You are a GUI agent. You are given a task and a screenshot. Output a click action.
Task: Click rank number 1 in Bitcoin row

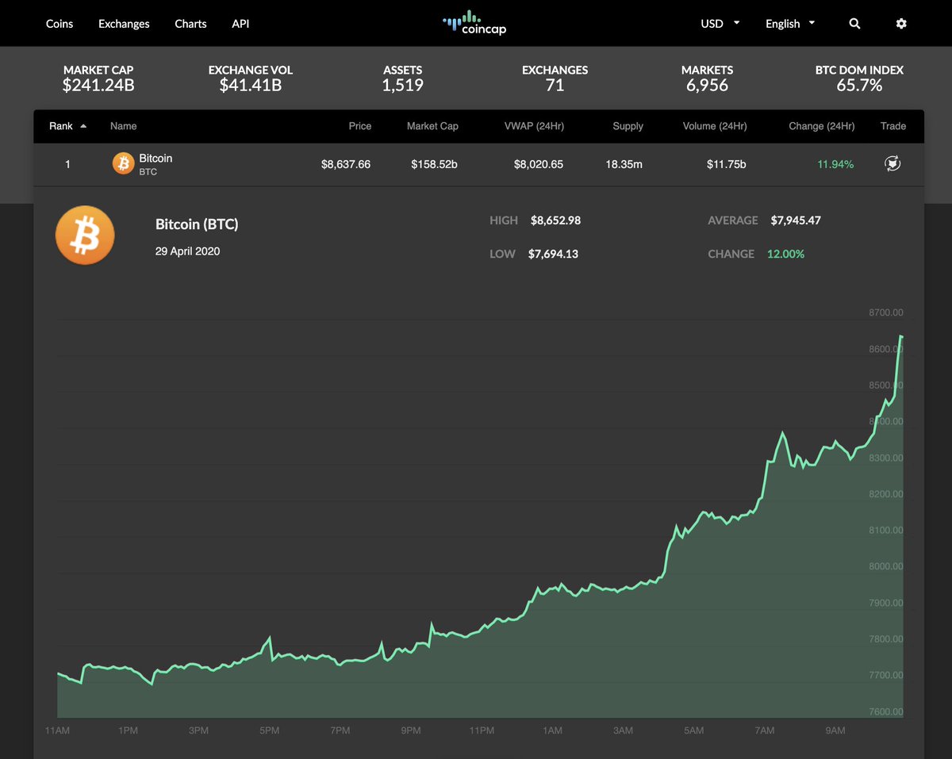67,164
